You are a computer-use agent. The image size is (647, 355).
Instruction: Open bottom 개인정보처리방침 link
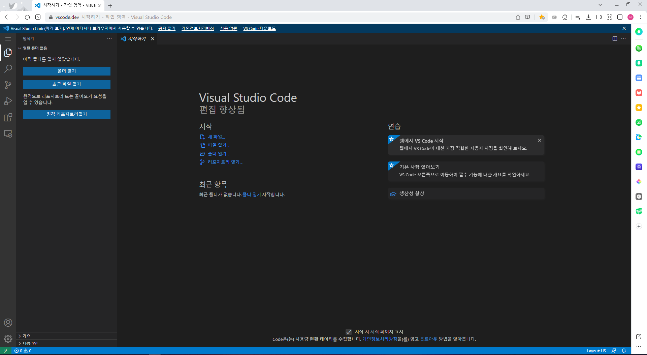380,339
